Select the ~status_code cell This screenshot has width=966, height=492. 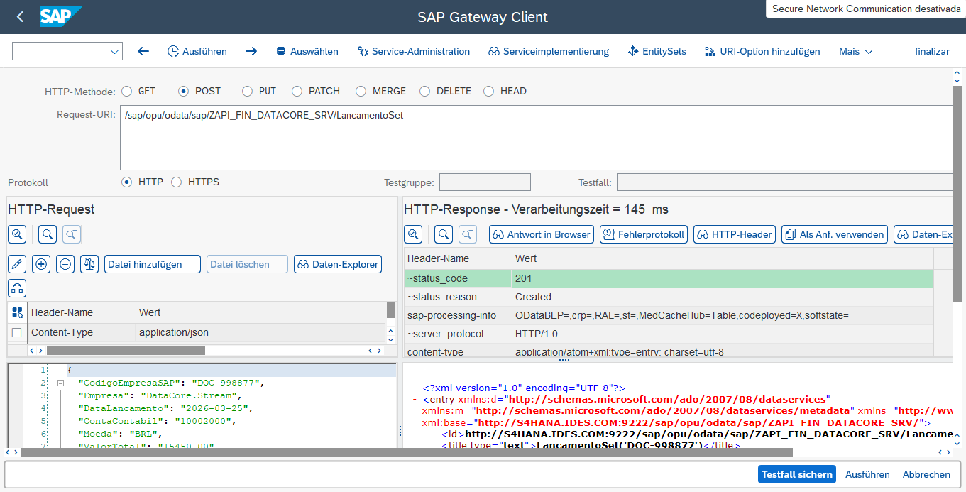457,278
